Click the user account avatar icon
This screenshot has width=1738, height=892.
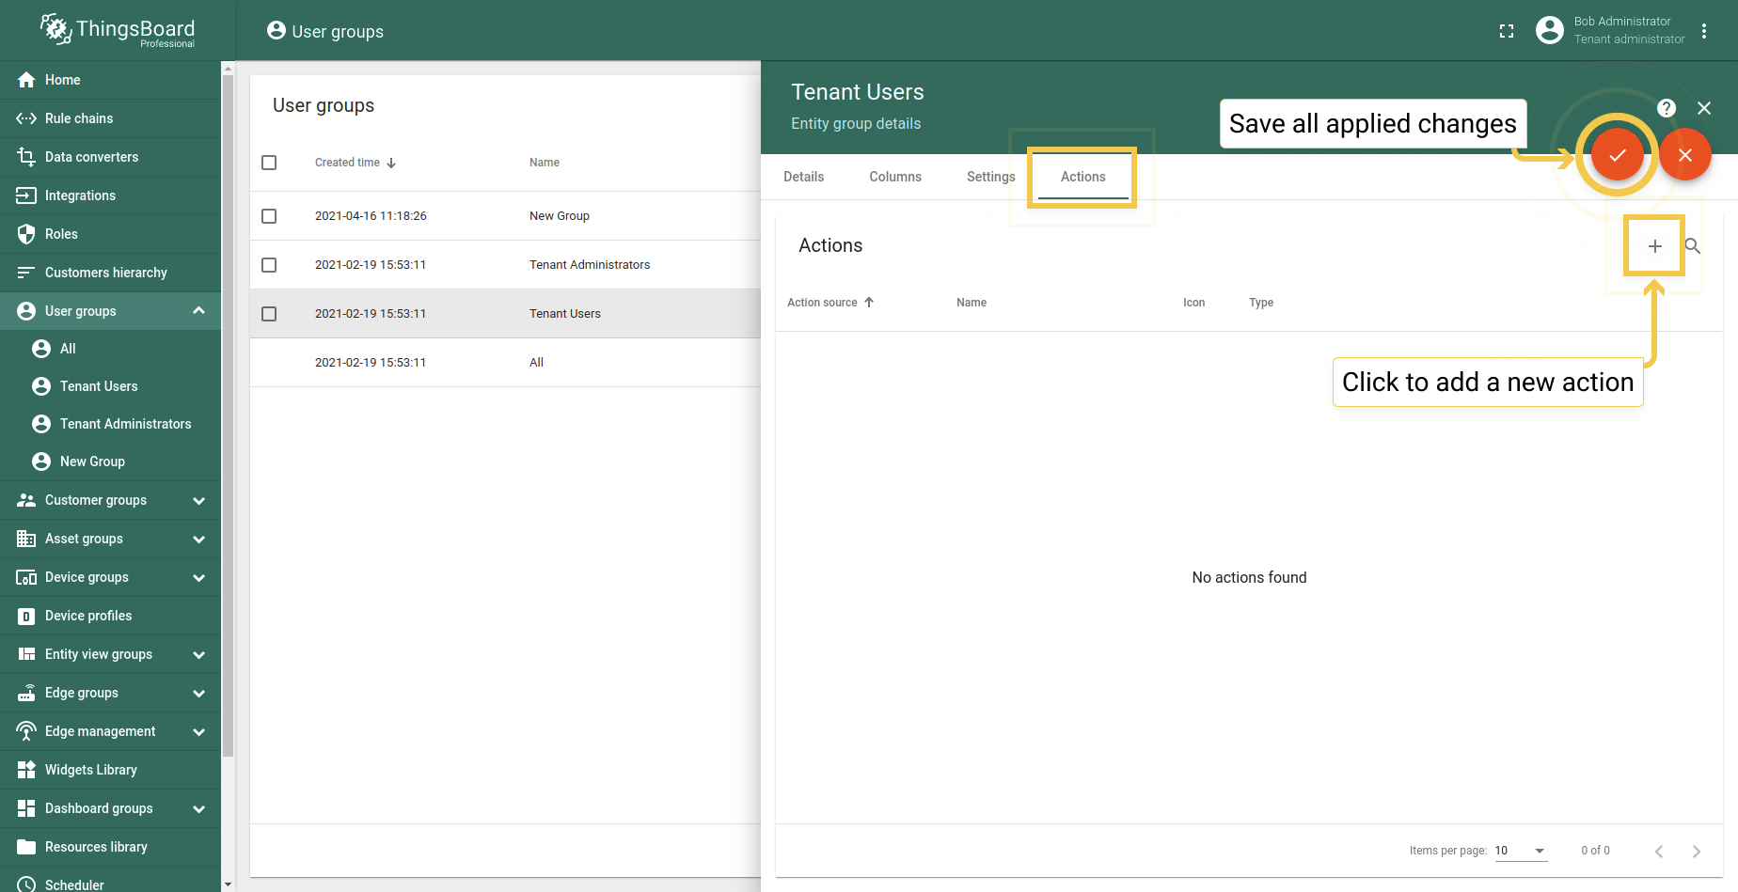tap(1549, 30)
